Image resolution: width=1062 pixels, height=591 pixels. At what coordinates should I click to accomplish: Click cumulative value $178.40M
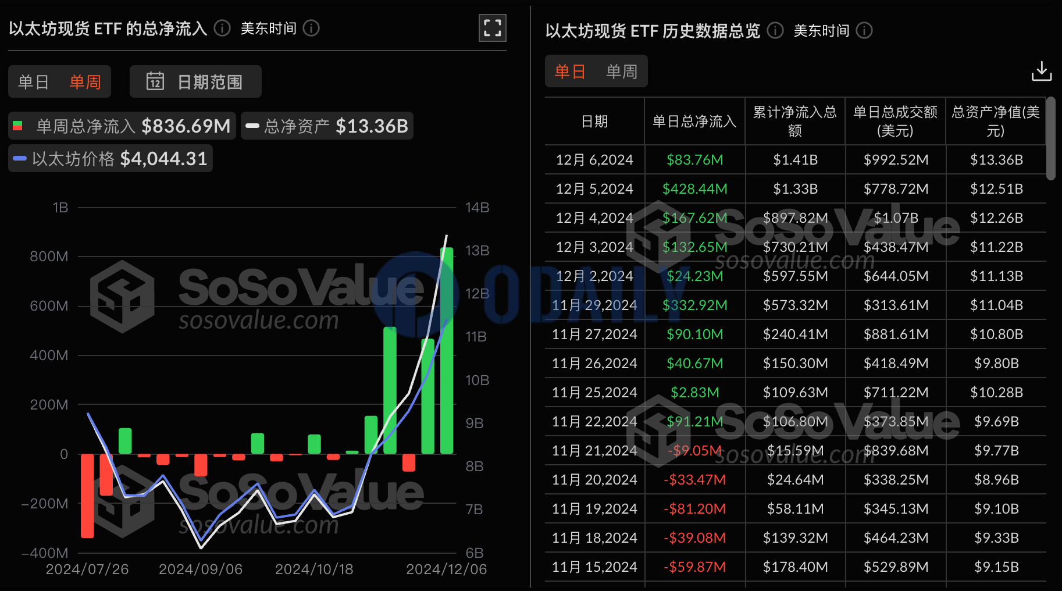tap(795, 567)
